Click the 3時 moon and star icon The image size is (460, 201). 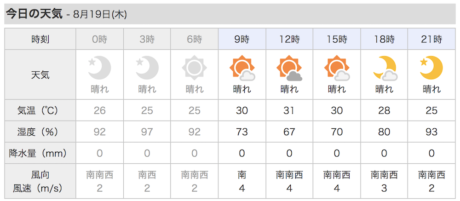pyautogui.click(x=147, y=68)
